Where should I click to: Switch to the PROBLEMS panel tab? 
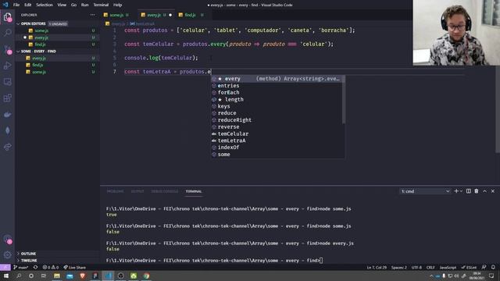coord(115,191)
